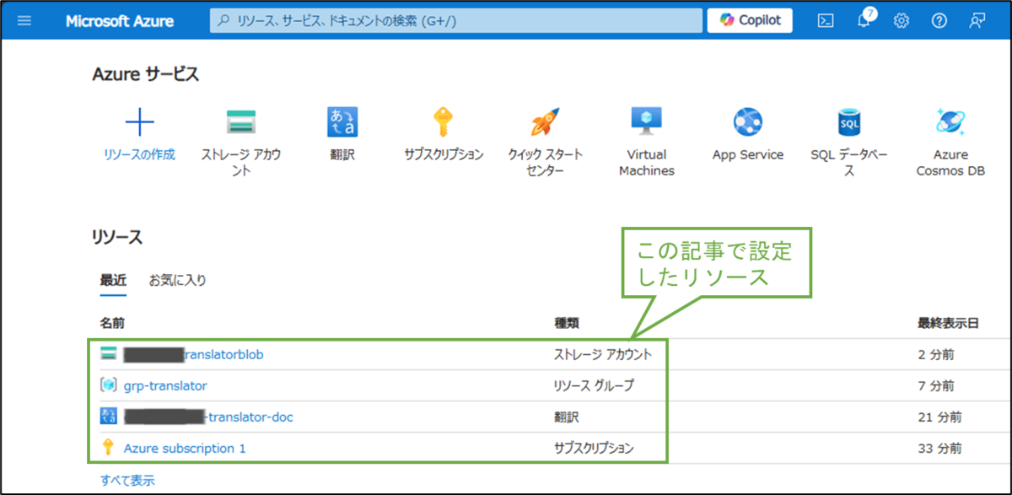Open the translatorblob storage account
Screen dimensions: 1012x495
click(x=194, y=355)
